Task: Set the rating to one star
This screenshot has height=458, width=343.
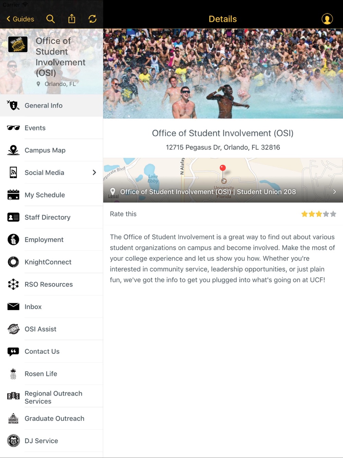Action: [x=304, y=214]
